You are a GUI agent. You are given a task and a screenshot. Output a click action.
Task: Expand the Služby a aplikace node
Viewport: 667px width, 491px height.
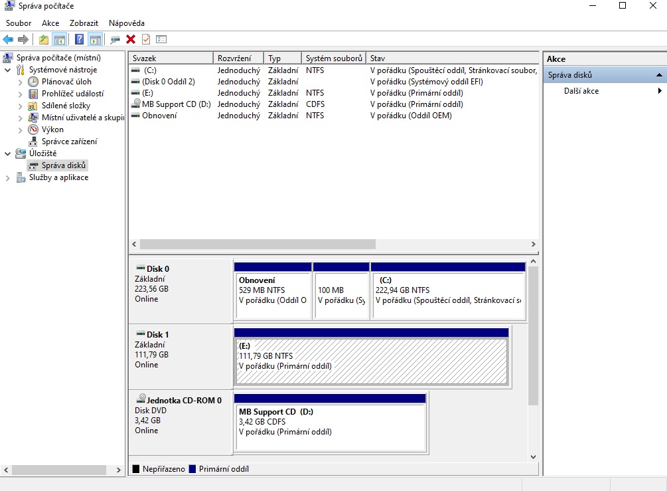coord(8,177)
